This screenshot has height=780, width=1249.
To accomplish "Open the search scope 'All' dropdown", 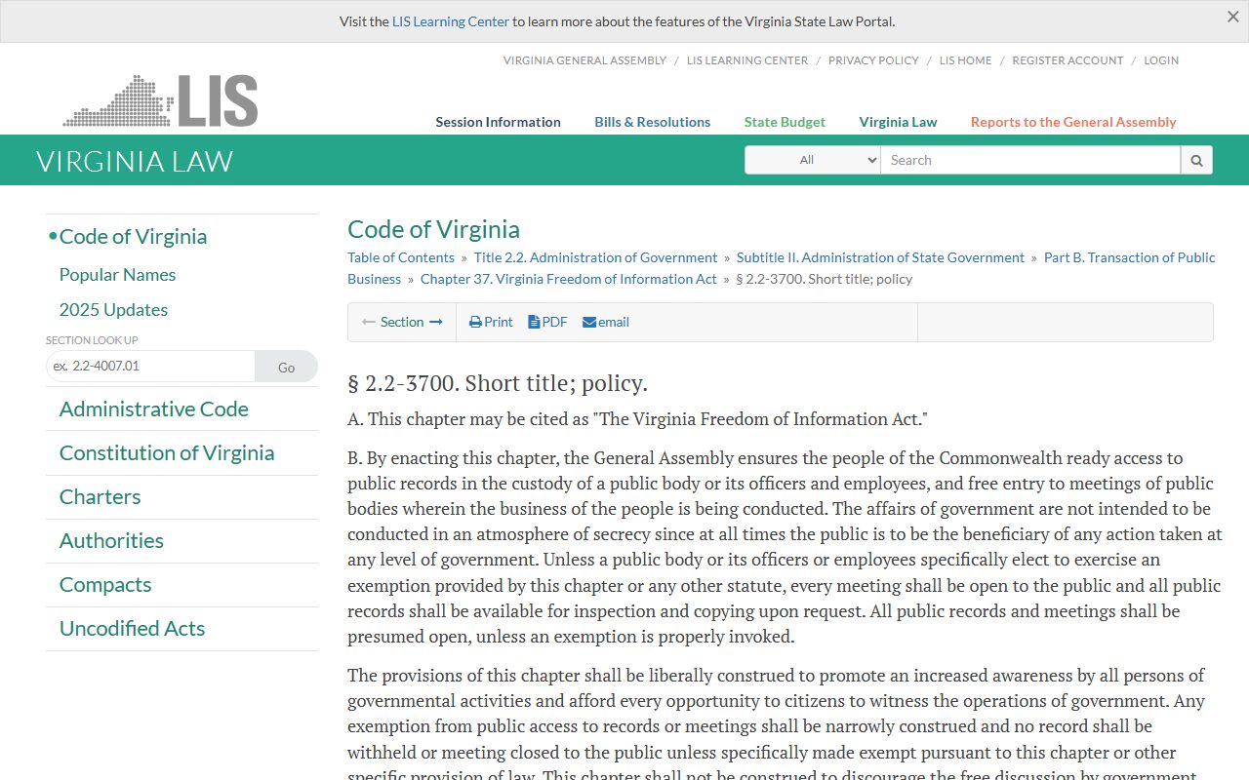I will click(813, 160).
